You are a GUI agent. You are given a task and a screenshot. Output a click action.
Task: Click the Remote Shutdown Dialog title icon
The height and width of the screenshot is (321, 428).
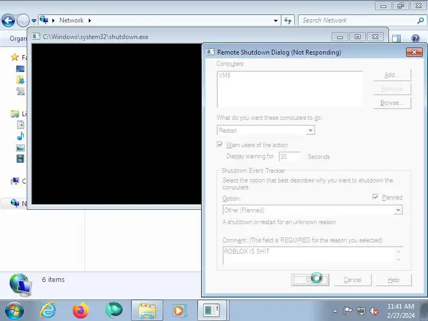pyautogui.click(x=210, y=52)
